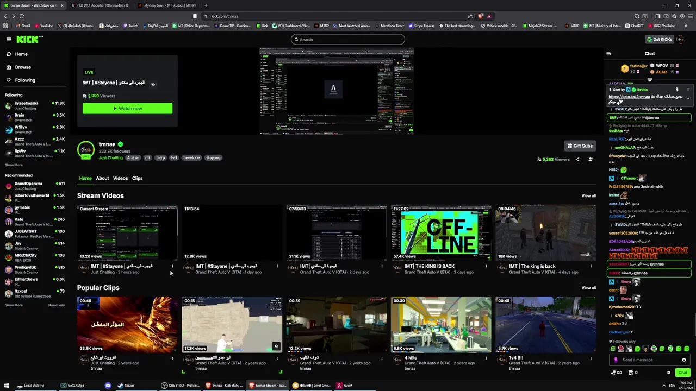Open Steam from the taskbar
This screenshot has width=696, height=391.
(126, 386)
